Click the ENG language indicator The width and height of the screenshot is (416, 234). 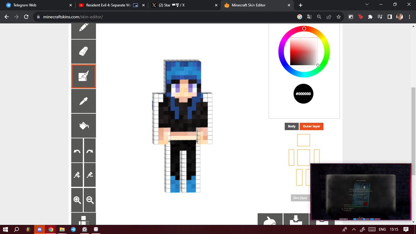coord(382,229)
